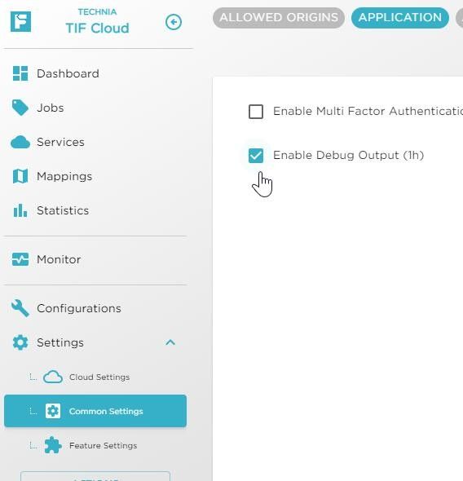Open Cloud Settings submenu item

click(x=95, y=377)
